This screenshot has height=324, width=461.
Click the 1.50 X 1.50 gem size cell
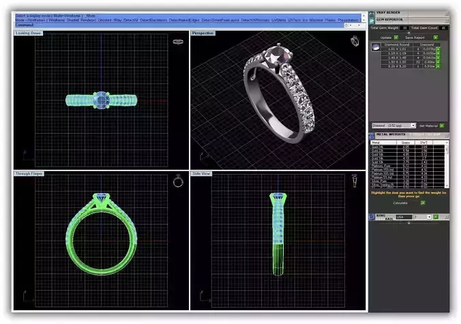coord(397,62)
